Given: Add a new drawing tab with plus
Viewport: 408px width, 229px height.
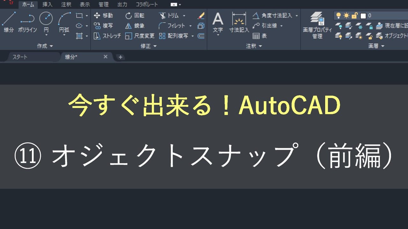Looking at the screenshot, I should coord(120,57).
